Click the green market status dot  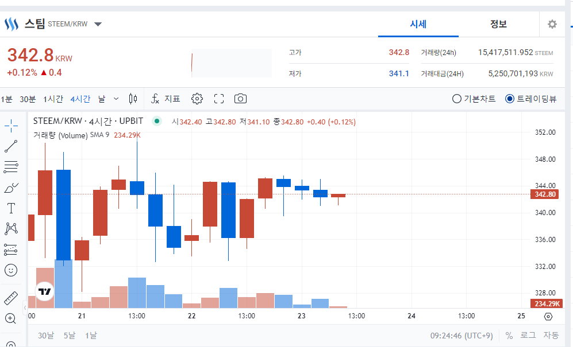coord(157,121)
